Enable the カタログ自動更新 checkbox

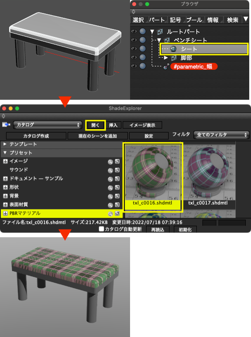(101, 229)
